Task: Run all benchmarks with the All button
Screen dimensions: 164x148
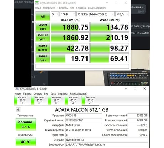Action: click(43, 16)
